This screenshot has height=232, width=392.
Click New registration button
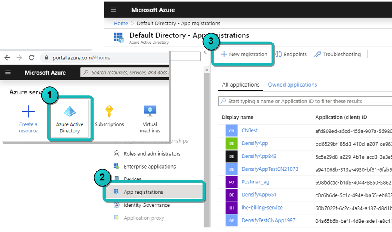[x=244, y=54]
